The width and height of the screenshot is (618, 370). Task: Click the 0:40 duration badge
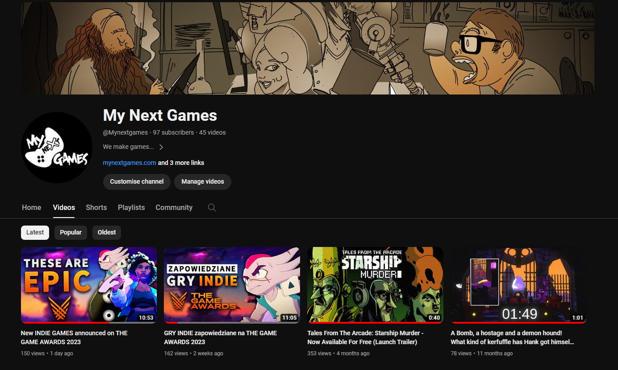click(x=434, y=318)
